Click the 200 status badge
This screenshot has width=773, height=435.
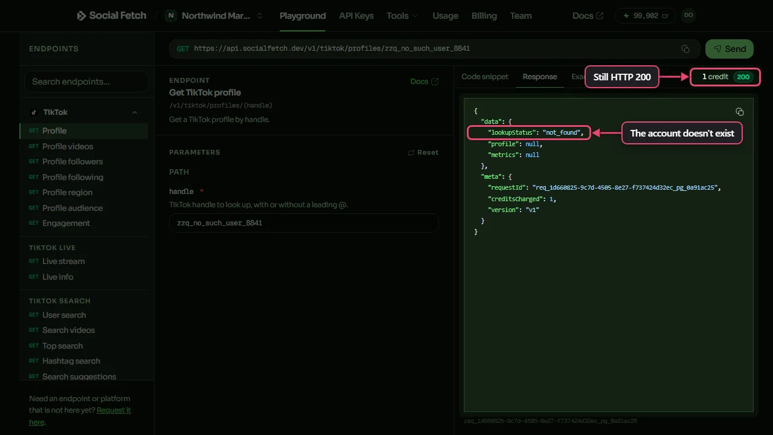743,77
